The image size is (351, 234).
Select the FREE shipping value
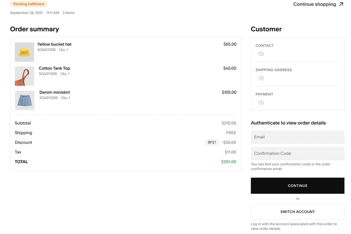click(231, 133)
